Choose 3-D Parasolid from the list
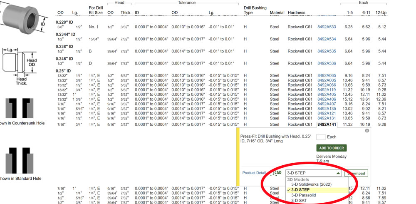 309,195
